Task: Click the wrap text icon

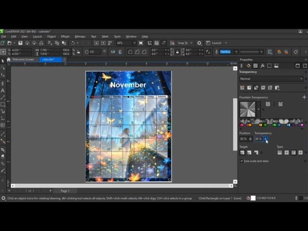Action: [x=270, y=51]
